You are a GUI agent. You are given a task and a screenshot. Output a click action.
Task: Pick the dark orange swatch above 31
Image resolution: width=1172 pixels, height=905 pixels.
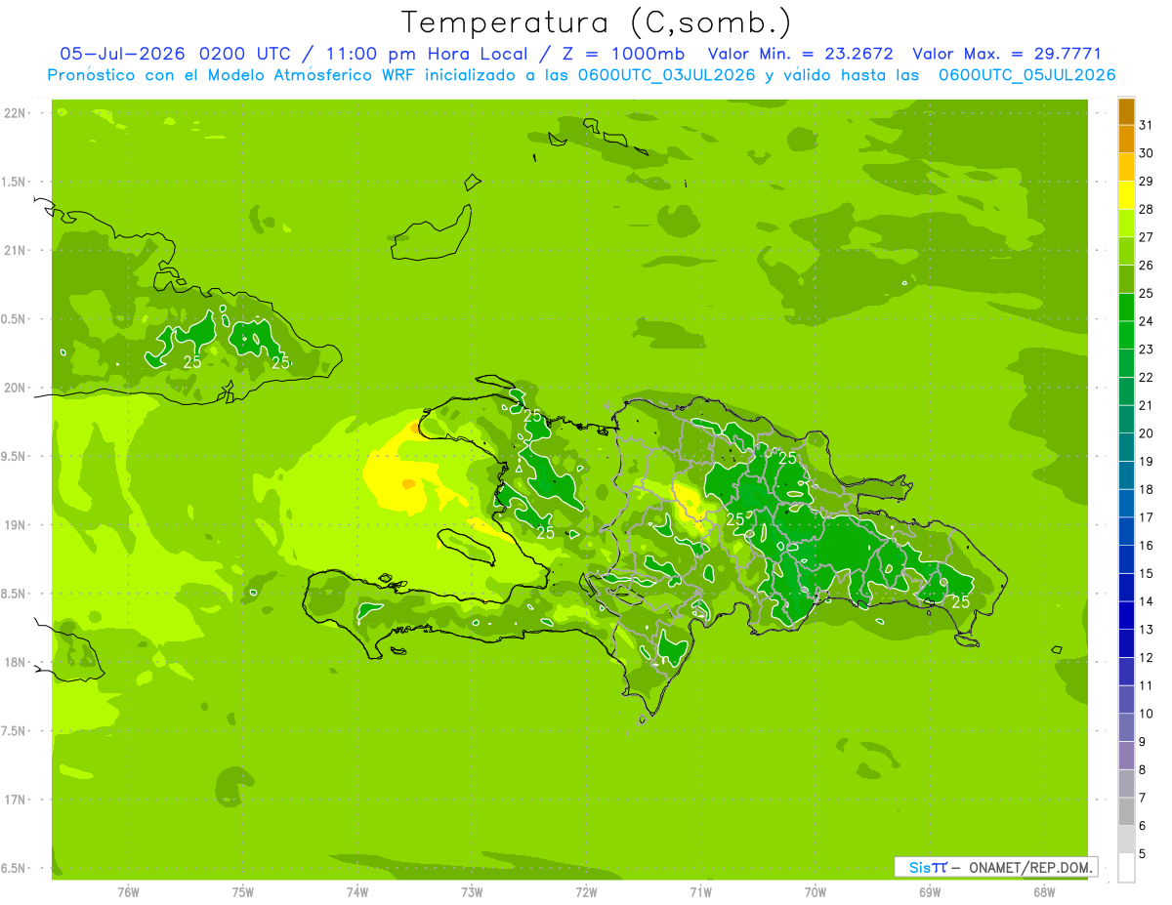click(x=1126, y=111)
